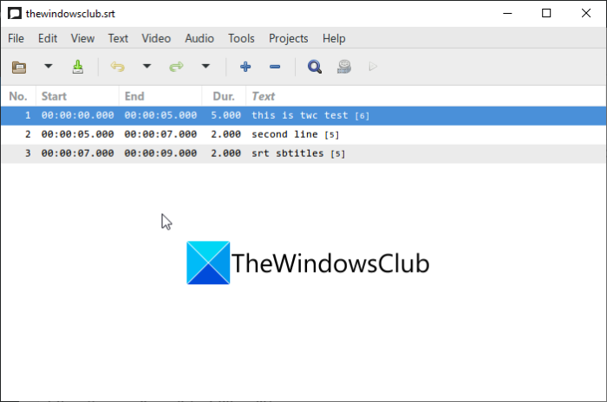Image resolution: width=607 pixels, height=402 pixels.
Task: Click end time 00:00:07.000 in row 2
Action: [160, 134]
